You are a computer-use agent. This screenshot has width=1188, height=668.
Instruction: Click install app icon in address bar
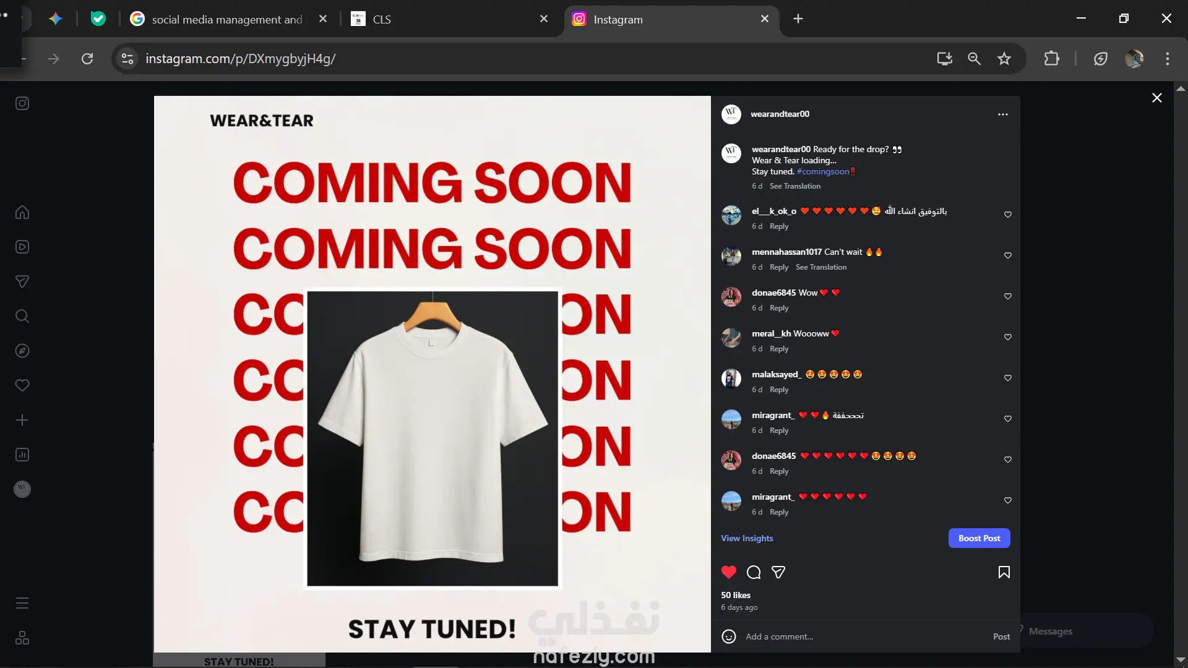point(944,59)
